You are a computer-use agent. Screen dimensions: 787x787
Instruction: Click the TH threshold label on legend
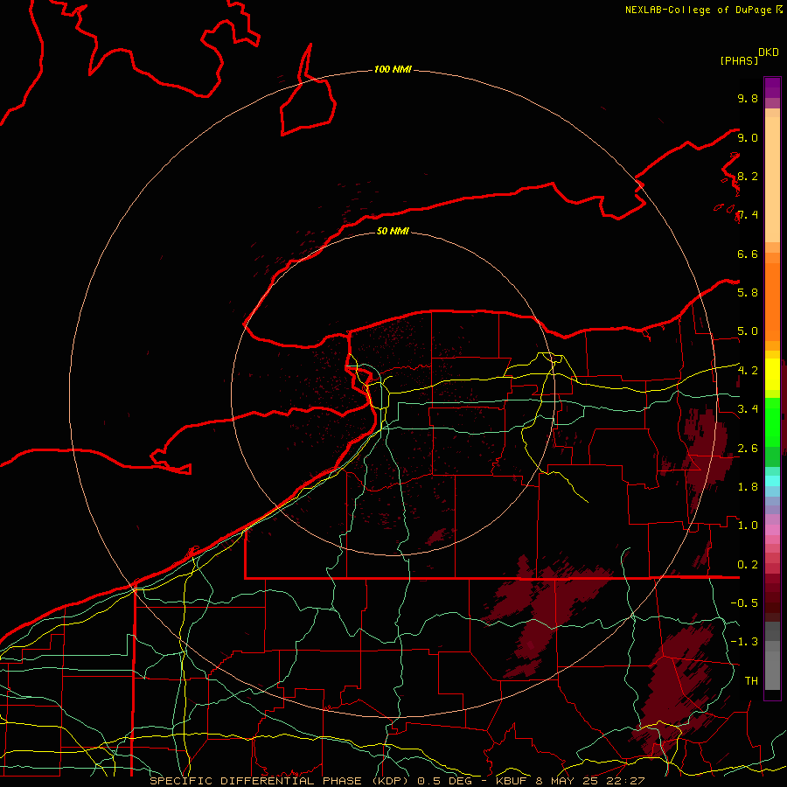pos(751,680)
